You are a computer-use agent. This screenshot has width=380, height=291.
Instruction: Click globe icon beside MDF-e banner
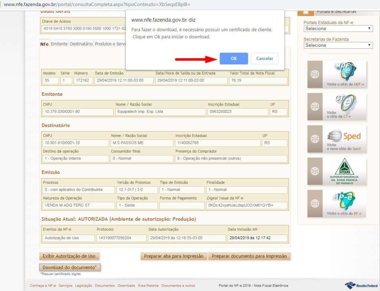pyautogui.click(x=315, y=74)
